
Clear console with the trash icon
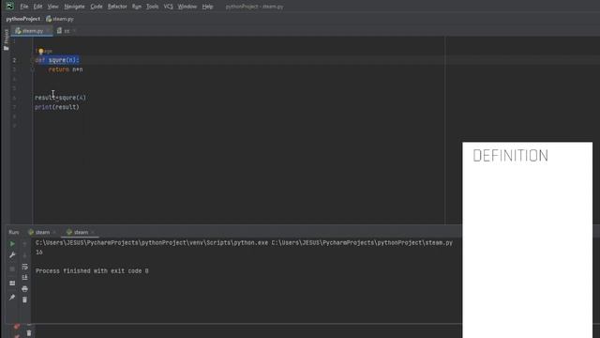(x=25, y=300)
